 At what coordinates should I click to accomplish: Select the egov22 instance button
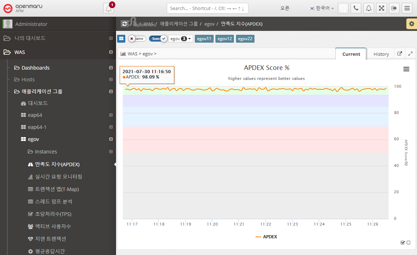(245, 38)
